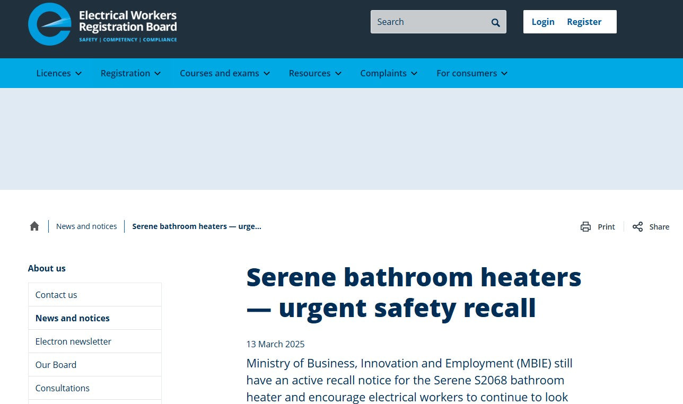Click the printer icon
Viewport: 683px width, 404px height.
point(585,227)
